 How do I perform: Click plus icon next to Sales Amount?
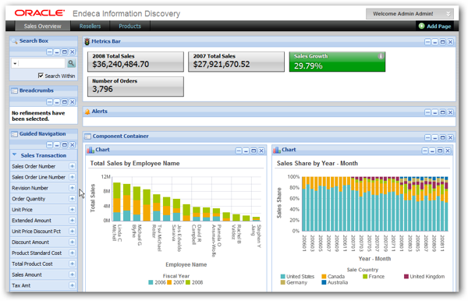72,274
